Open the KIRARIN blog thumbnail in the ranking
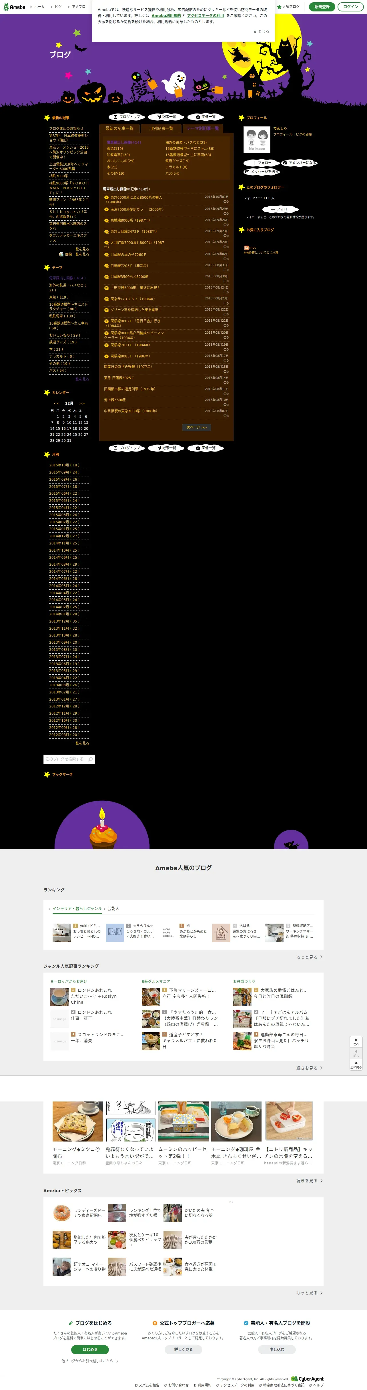The width and height of the screenshot is (367, 1390). (x=114, y=932)
